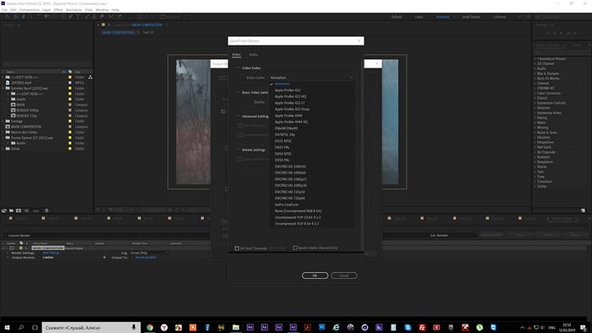
Task: Click FileZilla icon in taskbar
Action: click(422, 327)
